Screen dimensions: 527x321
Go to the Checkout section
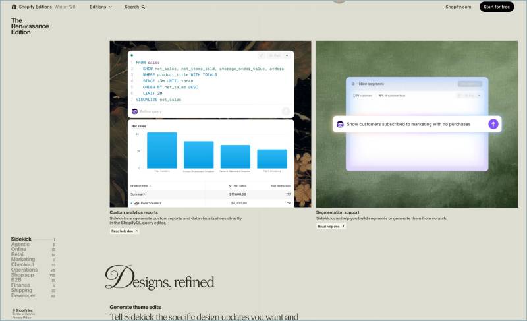pos(22,264)
